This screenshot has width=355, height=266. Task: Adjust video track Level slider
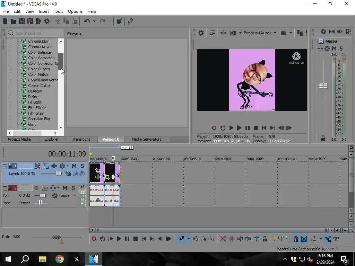tap(58, 173)
